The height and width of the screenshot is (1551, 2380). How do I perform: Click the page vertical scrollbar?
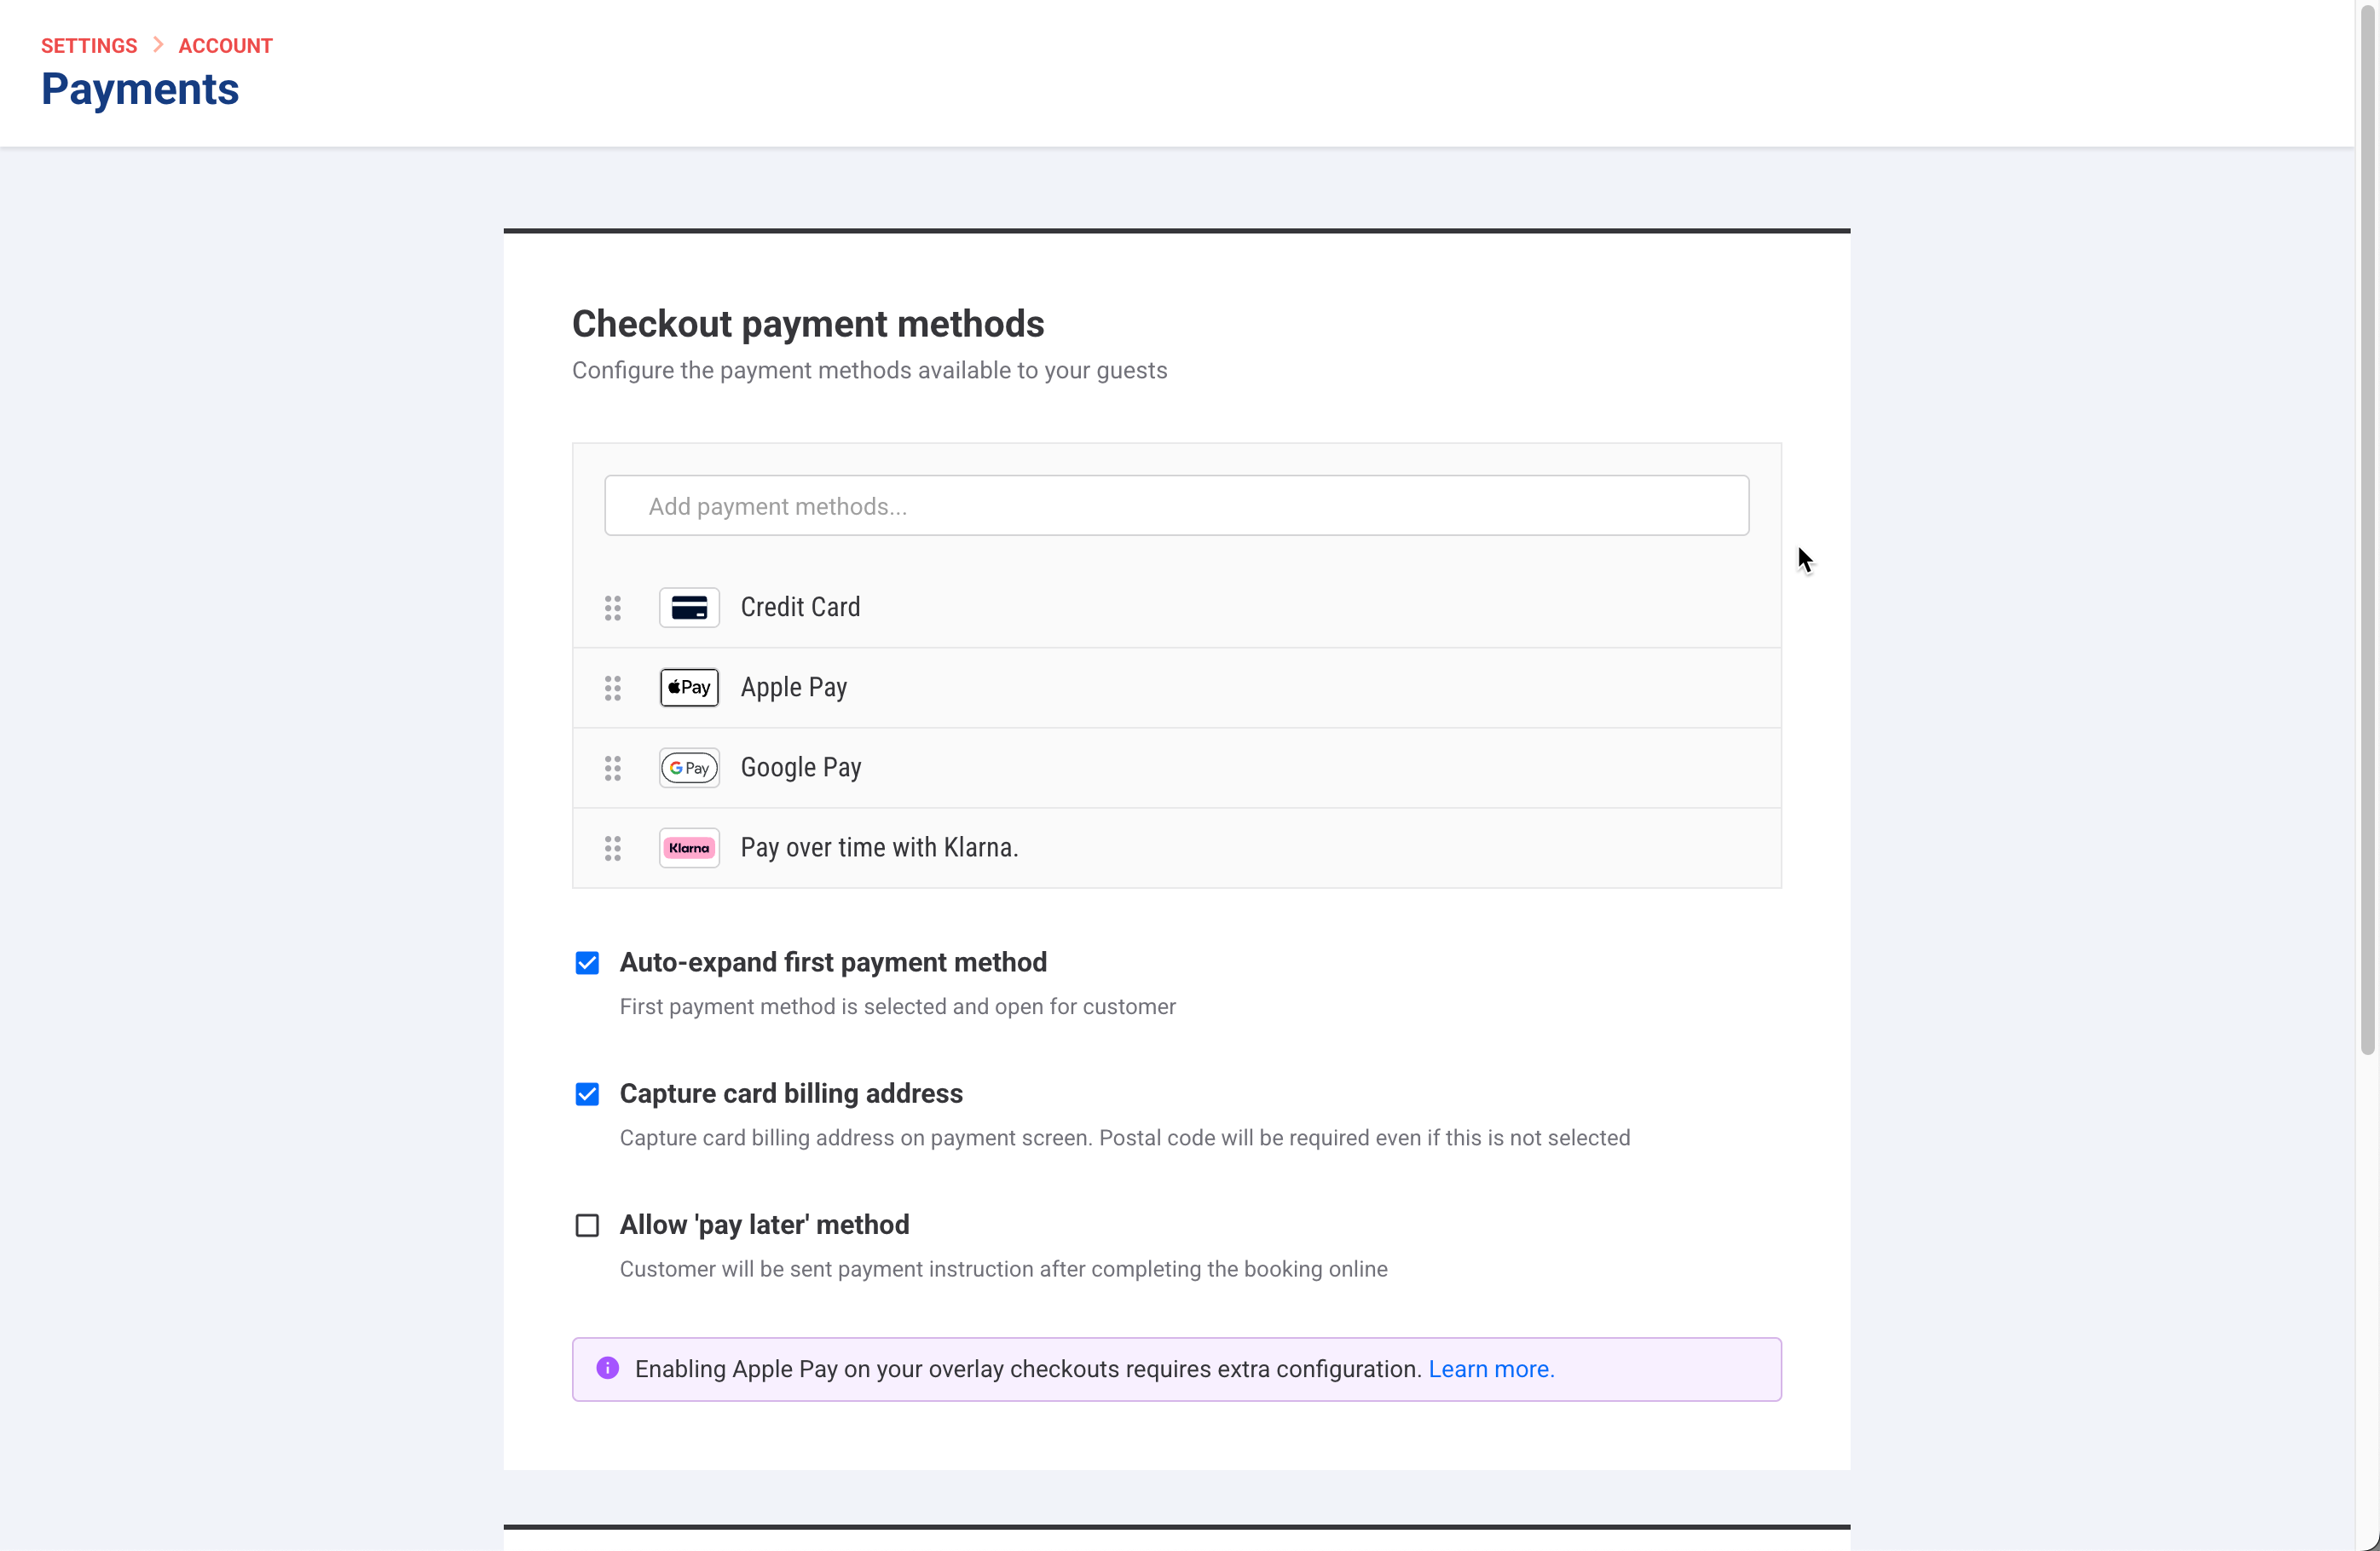pyautogui.click(x=2367, y=530)
